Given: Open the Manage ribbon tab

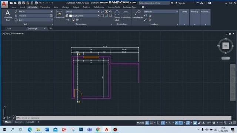Looking at the screenshot, I should 65,7.
